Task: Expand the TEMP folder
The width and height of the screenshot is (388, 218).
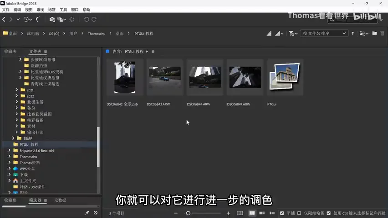Action: (x=13, y=138)
